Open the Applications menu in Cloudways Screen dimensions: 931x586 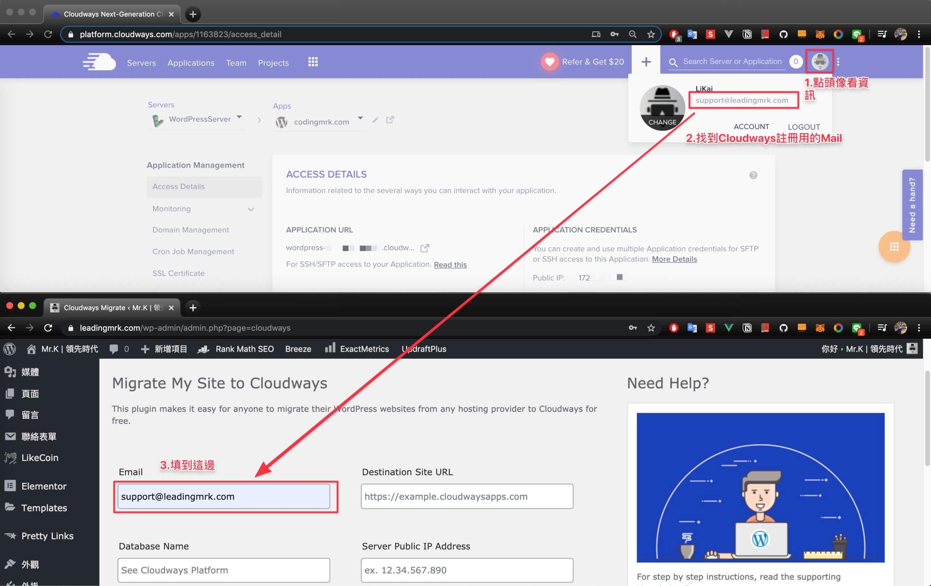[191, 63]
